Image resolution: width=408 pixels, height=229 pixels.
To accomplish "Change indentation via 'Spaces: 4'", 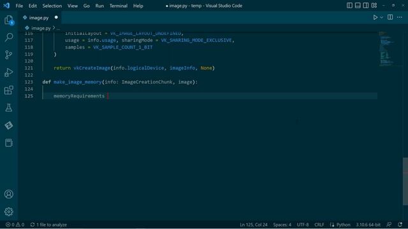I will click(282, 225).
